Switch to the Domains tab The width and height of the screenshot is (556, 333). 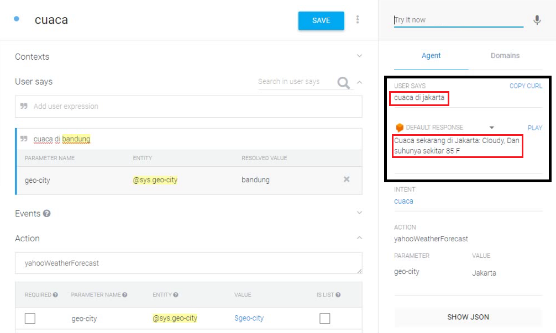pos(505,56)
